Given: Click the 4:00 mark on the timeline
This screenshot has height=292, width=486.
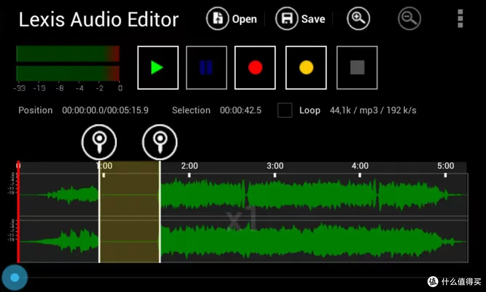Looking at the screenshot, I should [360, 166].
